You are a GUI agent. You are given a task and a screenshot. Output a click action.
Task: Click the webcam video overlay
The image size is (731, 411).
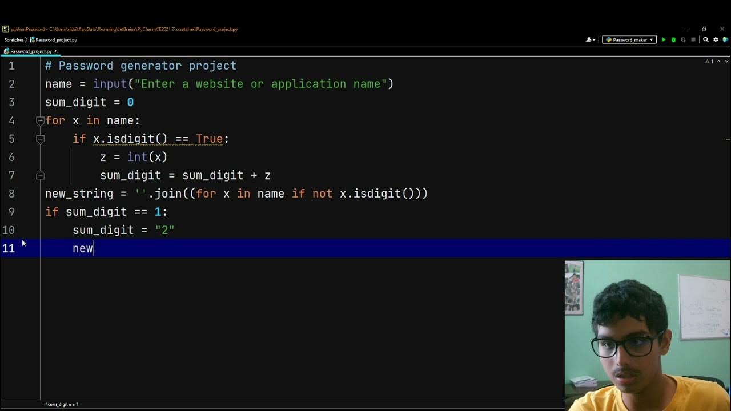[x=648, y=336]
